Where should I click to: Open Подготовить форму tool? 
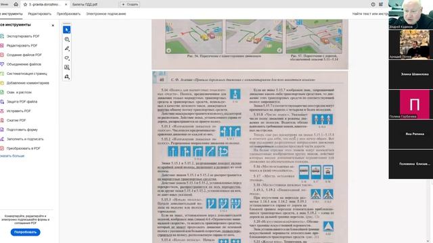click(22, 130)
